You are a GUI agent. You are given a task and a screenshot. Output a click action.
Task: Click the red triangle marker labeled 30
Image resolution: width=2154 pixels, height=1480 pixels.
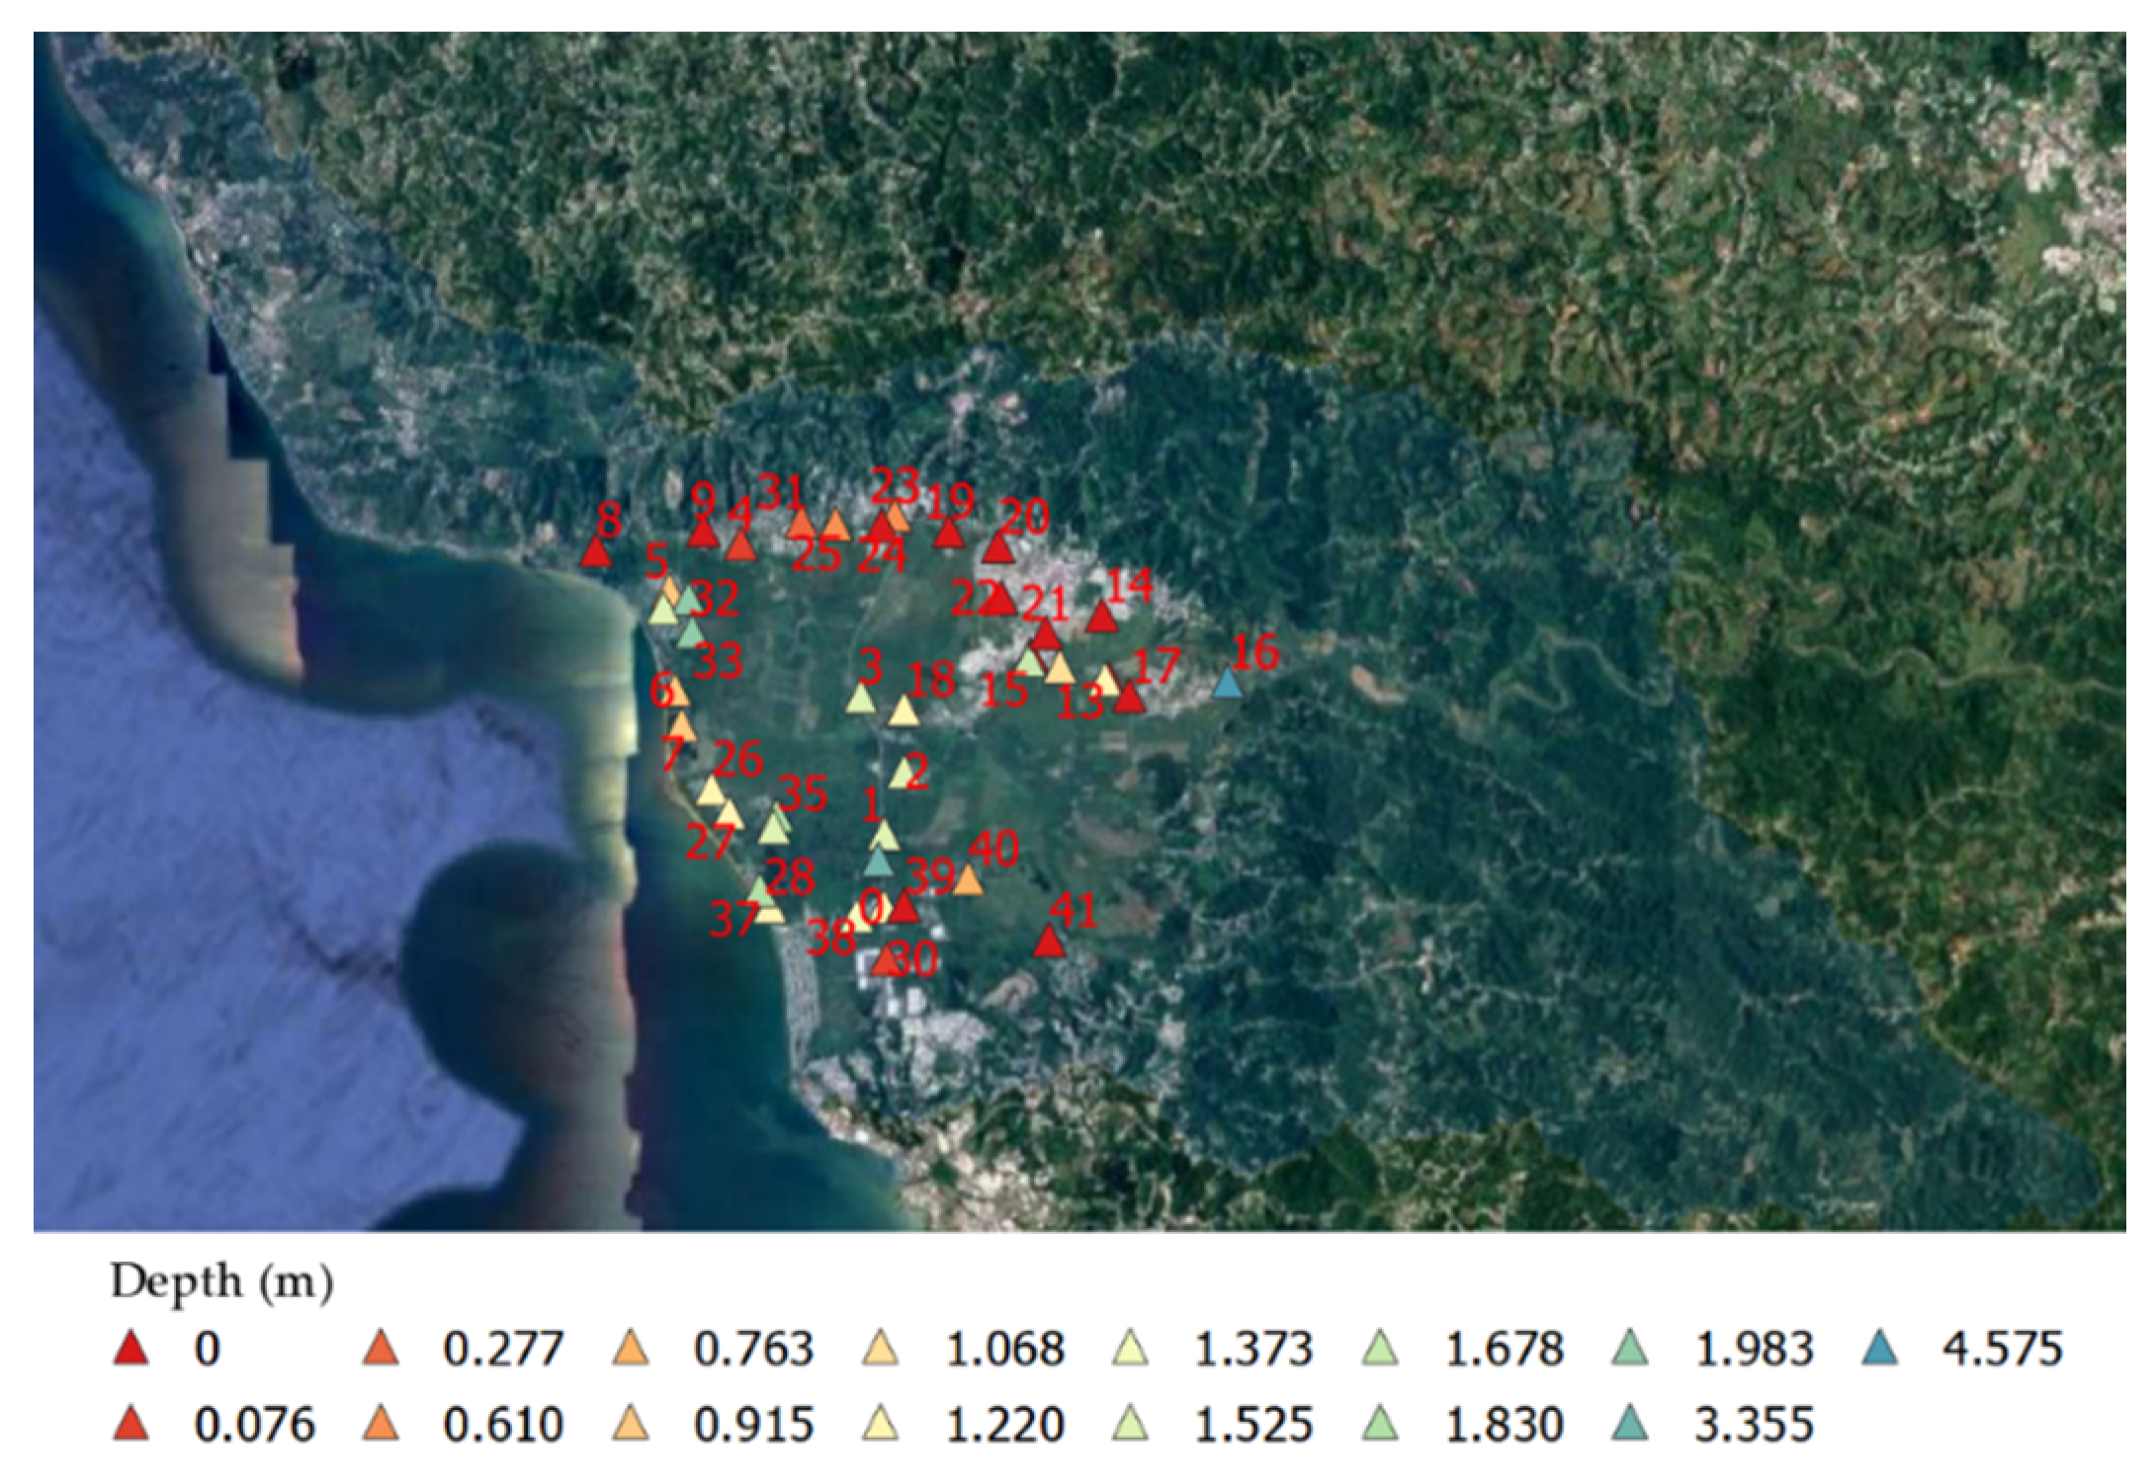coord(887,960)
